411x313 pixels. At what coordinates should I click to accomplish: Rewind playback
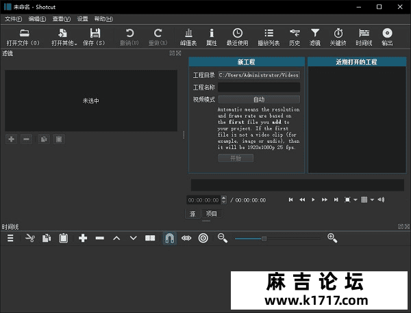coord(302,200)
